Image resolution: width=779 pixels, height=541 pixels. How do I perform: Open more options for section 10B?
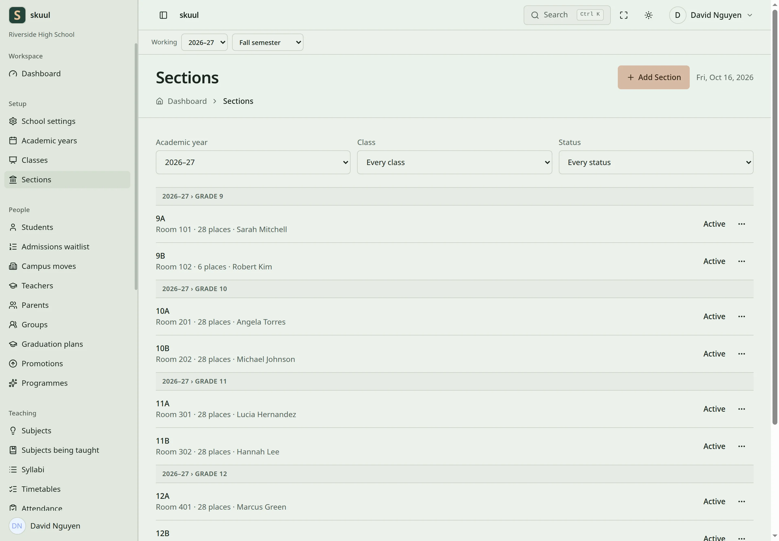pyautogui.click(x=741, y=354)
